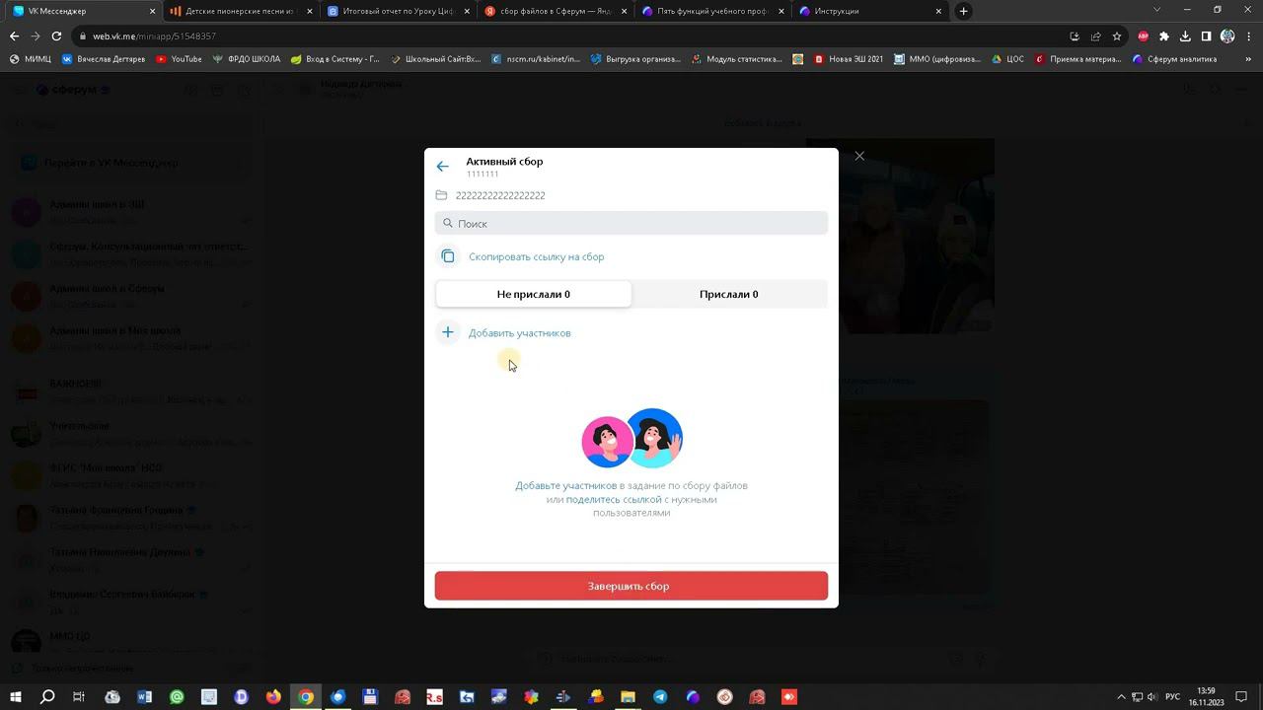The width and height of the screenshot is (1263, 710).
Task: Open the Вячеслав Дегтярев bookmark
Action: (104, 59)
